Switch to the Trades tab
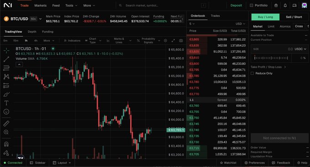 215,16
